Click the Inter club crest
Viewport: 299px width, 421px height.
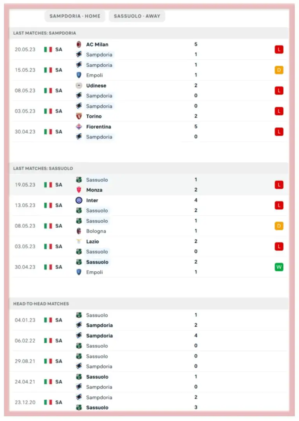79,200
